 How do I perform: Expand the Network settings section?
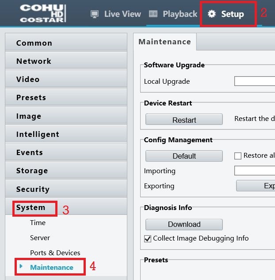coord(66,61)
